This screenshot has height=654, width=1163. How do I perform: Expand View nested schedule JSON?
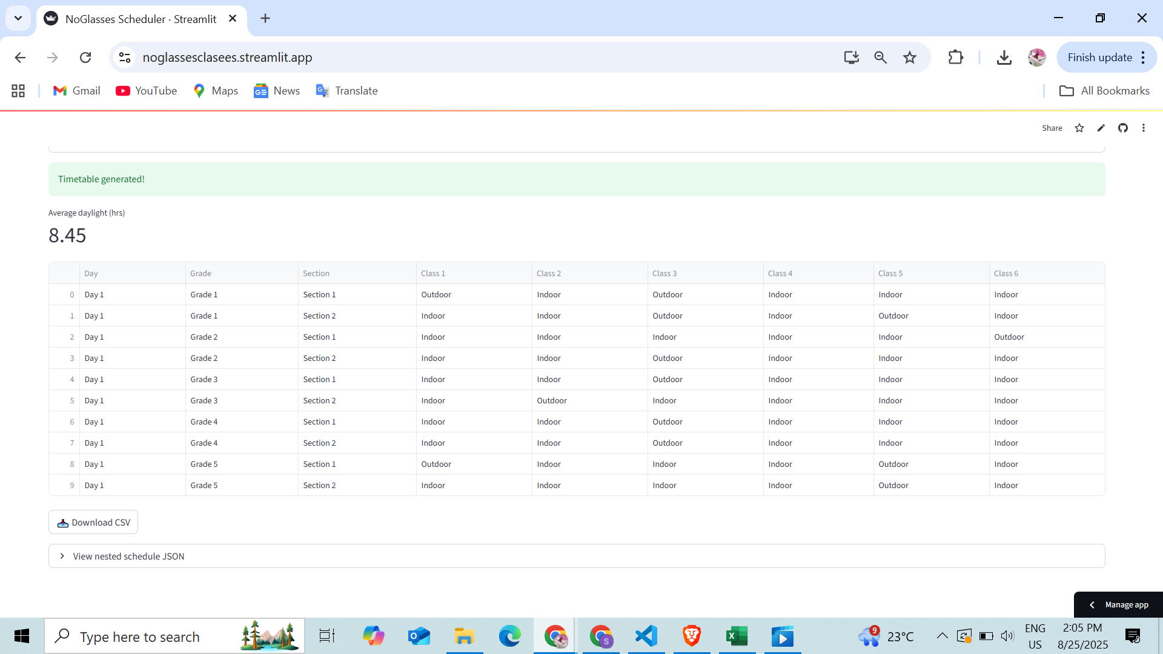click(128, 556)
